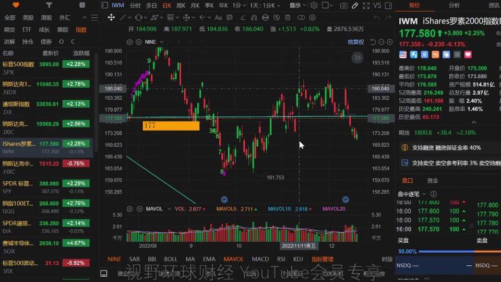
Task: Enable the magnet snap tool
Action: click(x=254, y=18)
